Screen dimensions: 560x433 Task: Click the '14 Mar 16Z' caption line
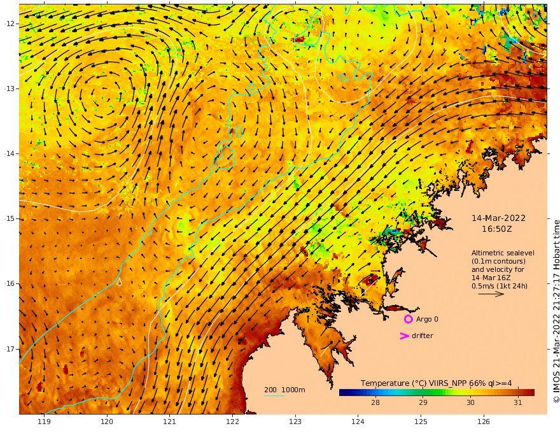[x=491, y=278]
